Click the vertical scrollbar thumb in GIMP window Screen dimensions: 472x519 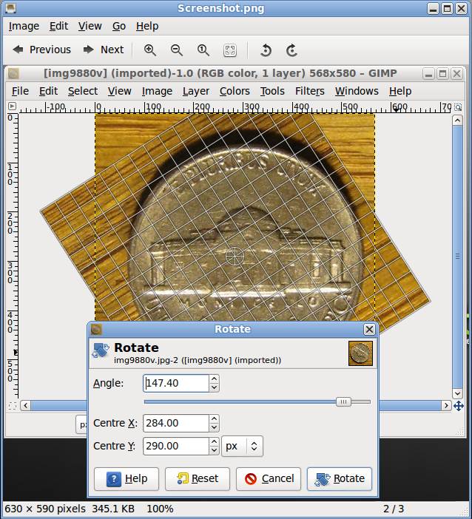coord(457,257)
